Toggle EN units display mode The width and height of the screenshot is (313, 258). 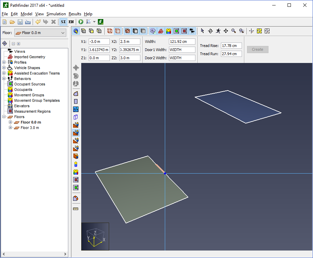71,22
